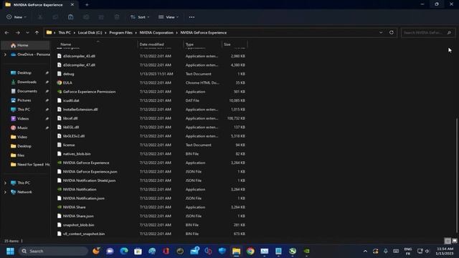The width and height of the screenshot is (459, 258).
Task: Open Microsoft Store from taskbar
Action: click(138, 251)
